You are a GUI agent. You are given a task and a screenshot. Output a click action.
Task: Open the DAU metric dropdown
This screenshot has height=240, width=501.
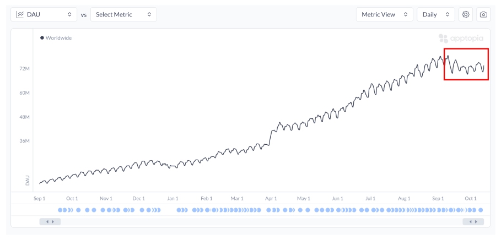pos(44,14)
